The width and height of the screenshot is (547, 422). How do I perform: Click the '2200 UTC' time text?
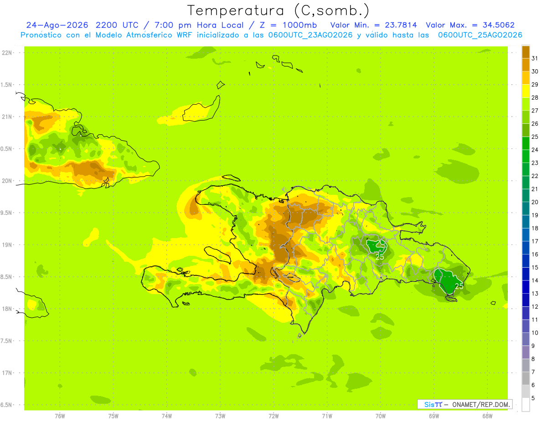(x=118, y=25)
